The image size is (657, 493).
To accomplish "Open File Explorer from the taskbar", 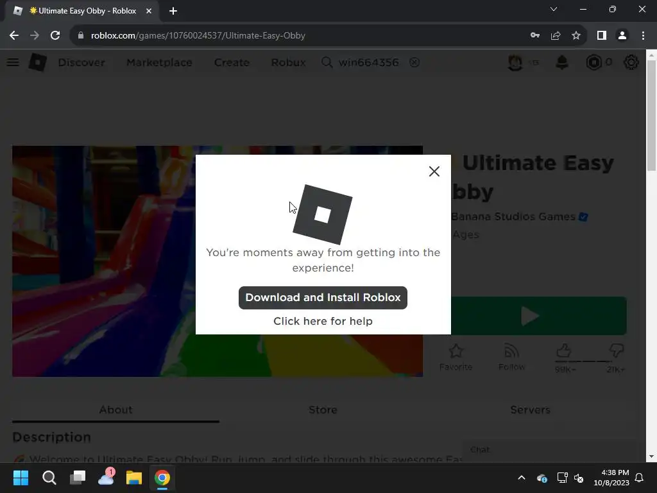I will pyautogui.click(x=134, y=478).
